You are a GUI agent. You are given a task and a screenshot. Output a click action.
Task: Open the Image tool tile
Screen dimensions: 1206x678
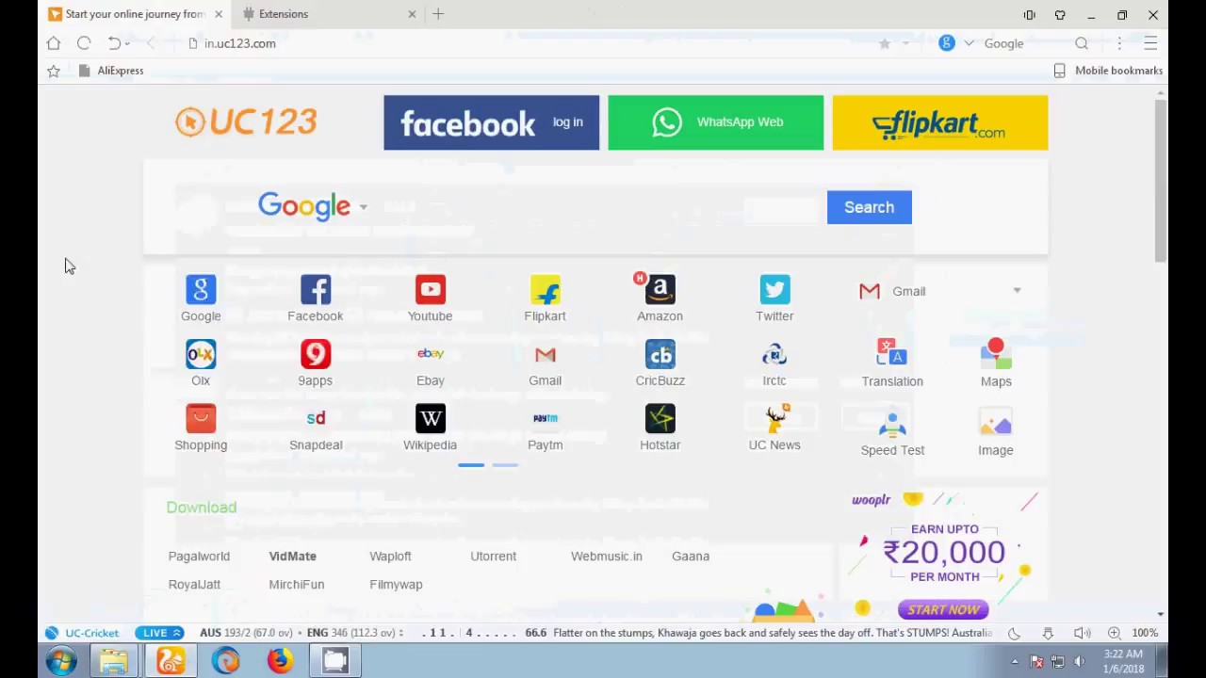[x=996, y=433]
